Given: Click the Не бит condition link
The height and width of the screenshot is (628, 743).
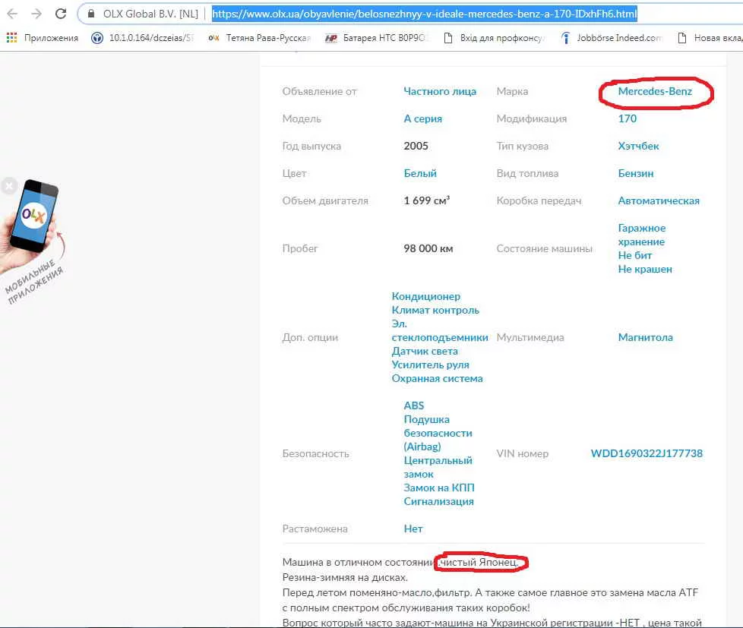Looking at the screenshot, I should coord(635,256).
